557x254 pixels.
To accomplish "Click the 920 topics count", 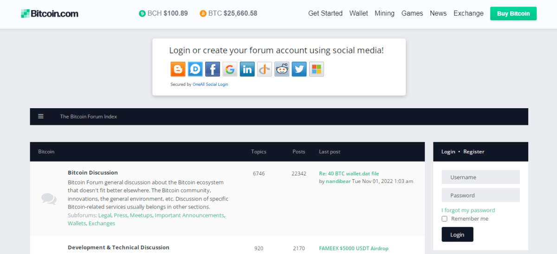I will pyautogui.click(x=259, y=248).
